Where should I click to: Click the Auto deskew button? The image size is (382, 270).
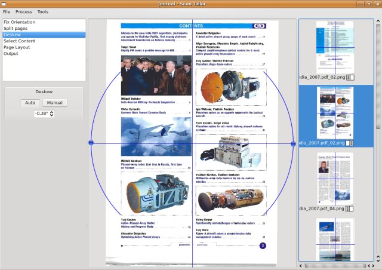pyautogui.click(x=30, y=103)
